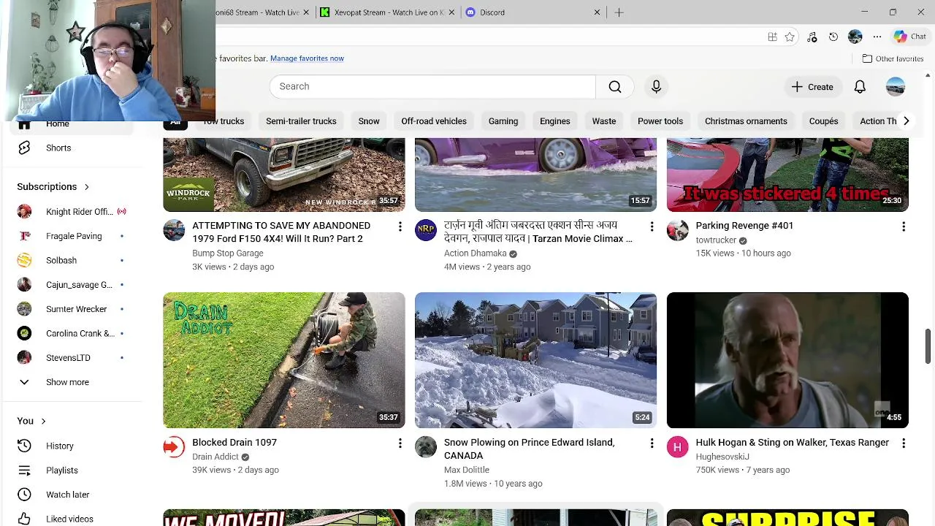Select Snow filter chip
This screenshot has height=526, width=935.
click(x=369, y=121)
